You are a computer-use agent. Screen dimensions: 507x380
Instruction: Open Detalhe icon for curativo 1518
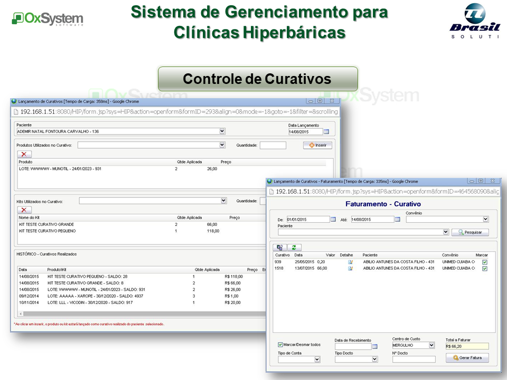350,268
